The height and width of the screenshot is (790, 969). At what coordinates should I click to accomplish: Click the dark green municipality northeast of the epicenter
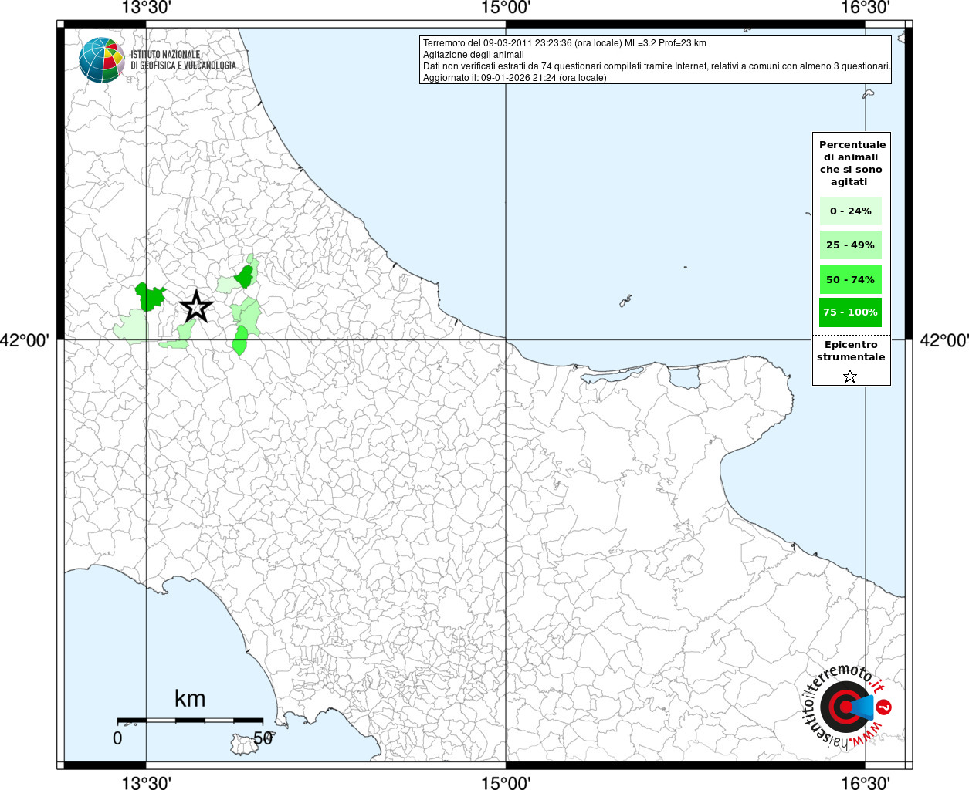coord(245,276)
